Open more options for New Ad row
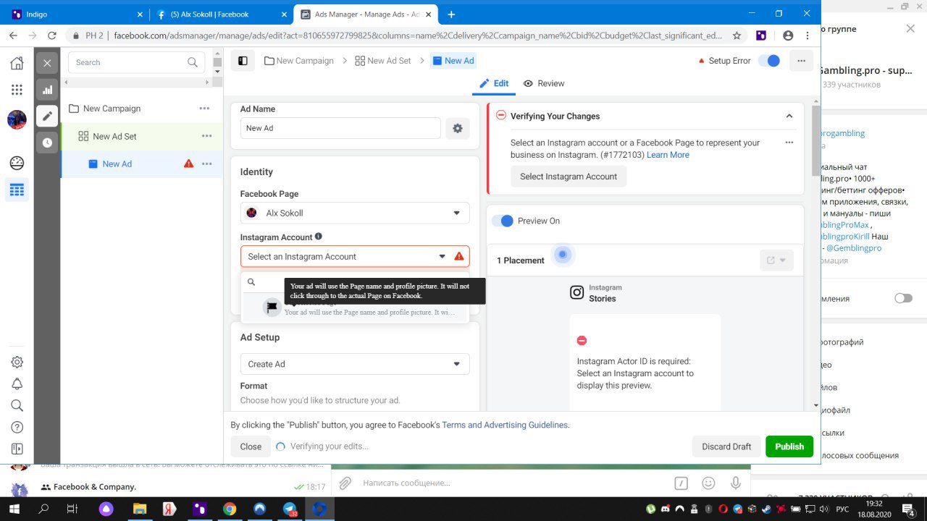This screenshot has width=927, height=521. coord(207,164)
